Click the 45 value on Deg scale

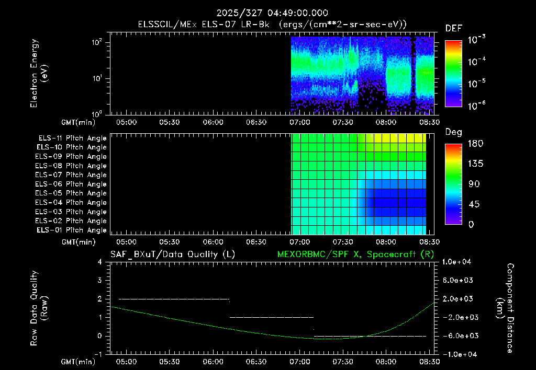pyautogui.click(x=474, y=204)
